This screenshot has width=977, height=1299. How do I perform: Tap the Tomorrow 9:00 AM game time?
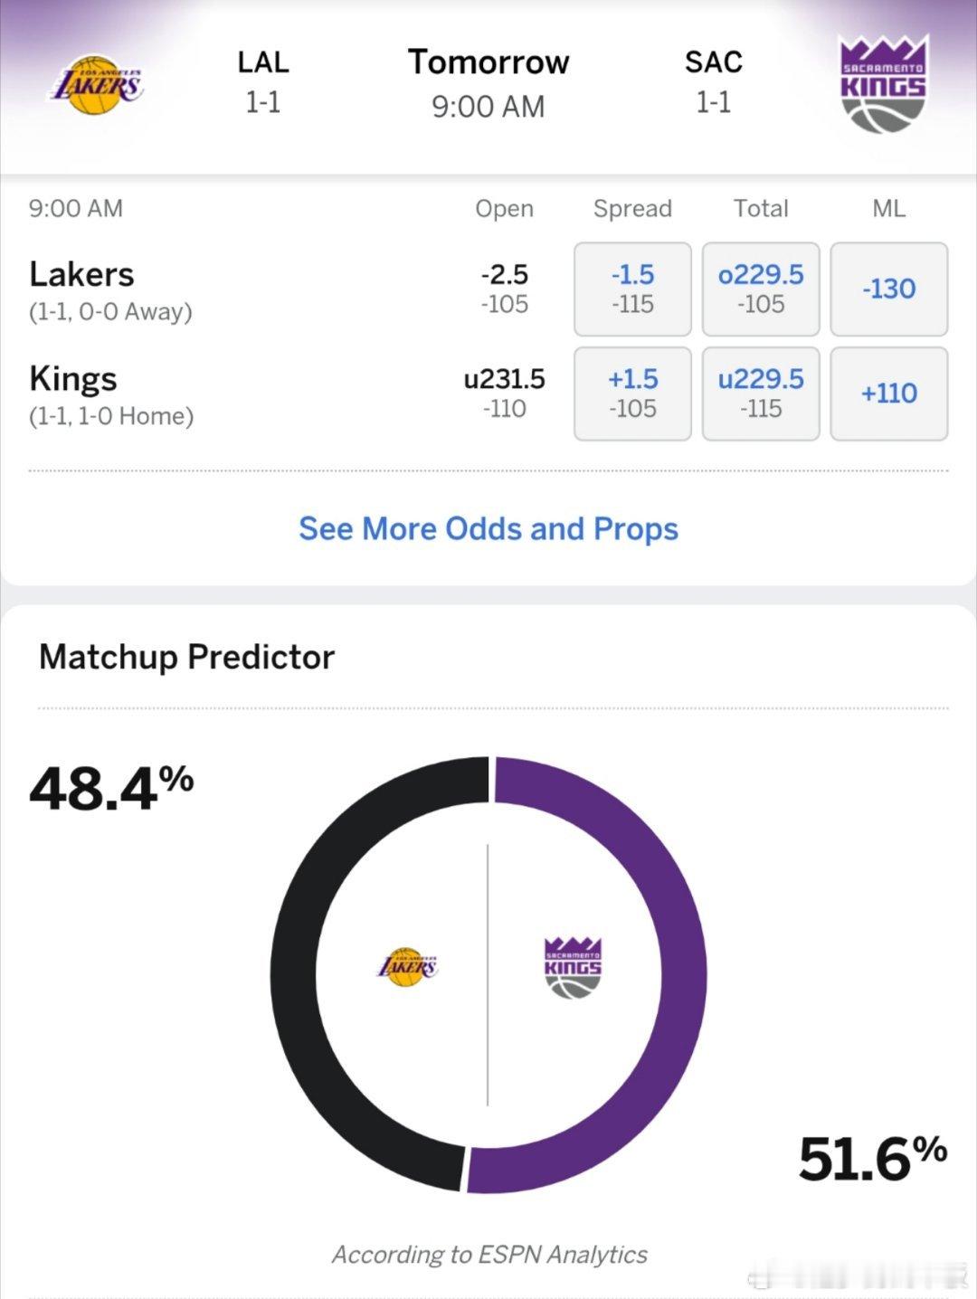pos(488,83)
